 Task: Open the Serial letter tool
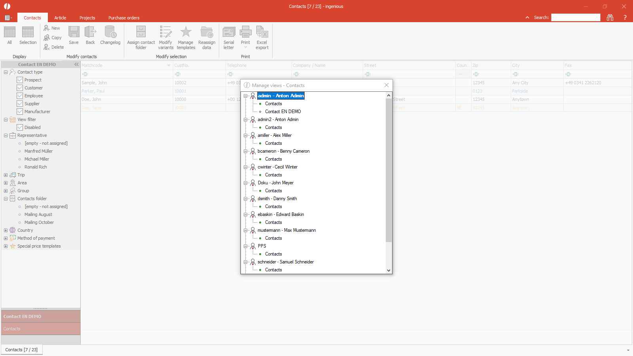229,32
